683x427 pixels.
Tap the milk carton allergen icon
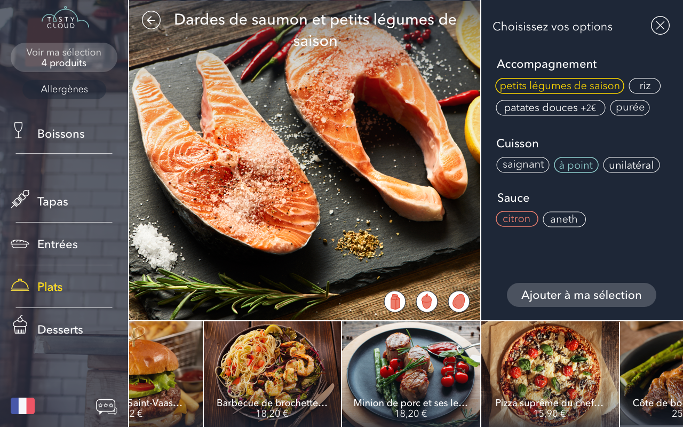(395, 302)
